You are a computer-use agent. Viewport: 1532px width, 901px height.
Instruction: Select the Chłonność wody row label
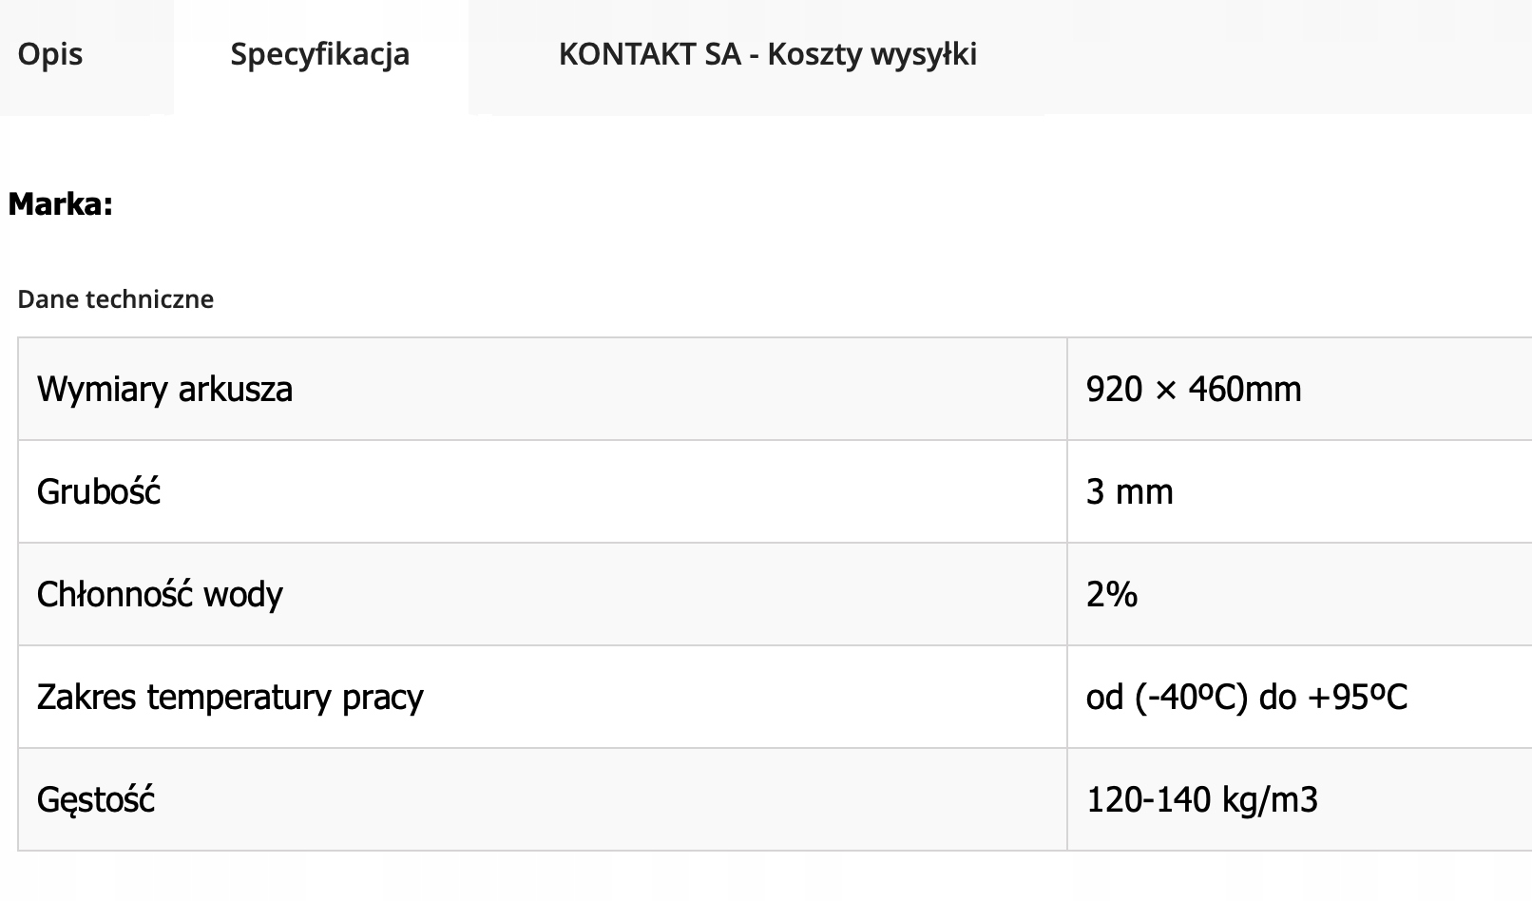point(160,595)
